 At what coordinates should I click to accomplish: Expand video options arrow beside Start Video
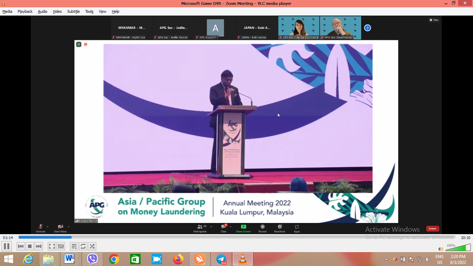[69, 227]
